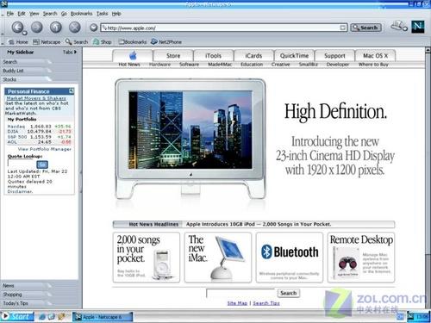Open the address bar history dropdown
The height and width of the screenshot is (323, 431).
[x=343, y=28]
